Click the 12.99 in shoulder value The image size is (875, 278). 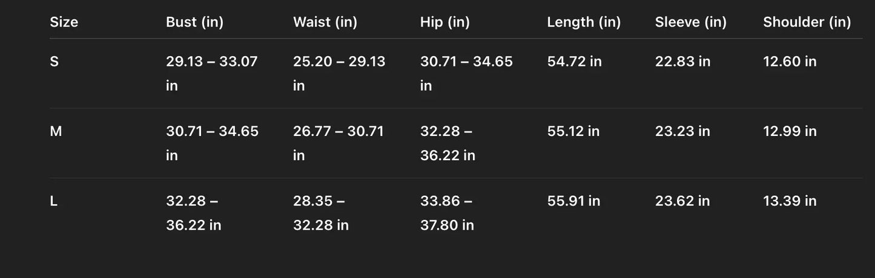790,131
